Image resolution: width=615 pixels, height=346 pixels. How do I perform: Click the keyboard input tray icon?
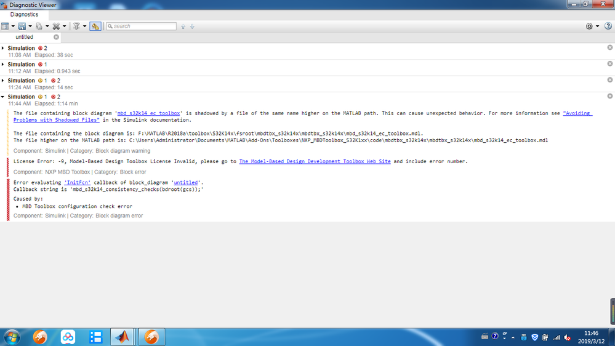tap(484, 337)
